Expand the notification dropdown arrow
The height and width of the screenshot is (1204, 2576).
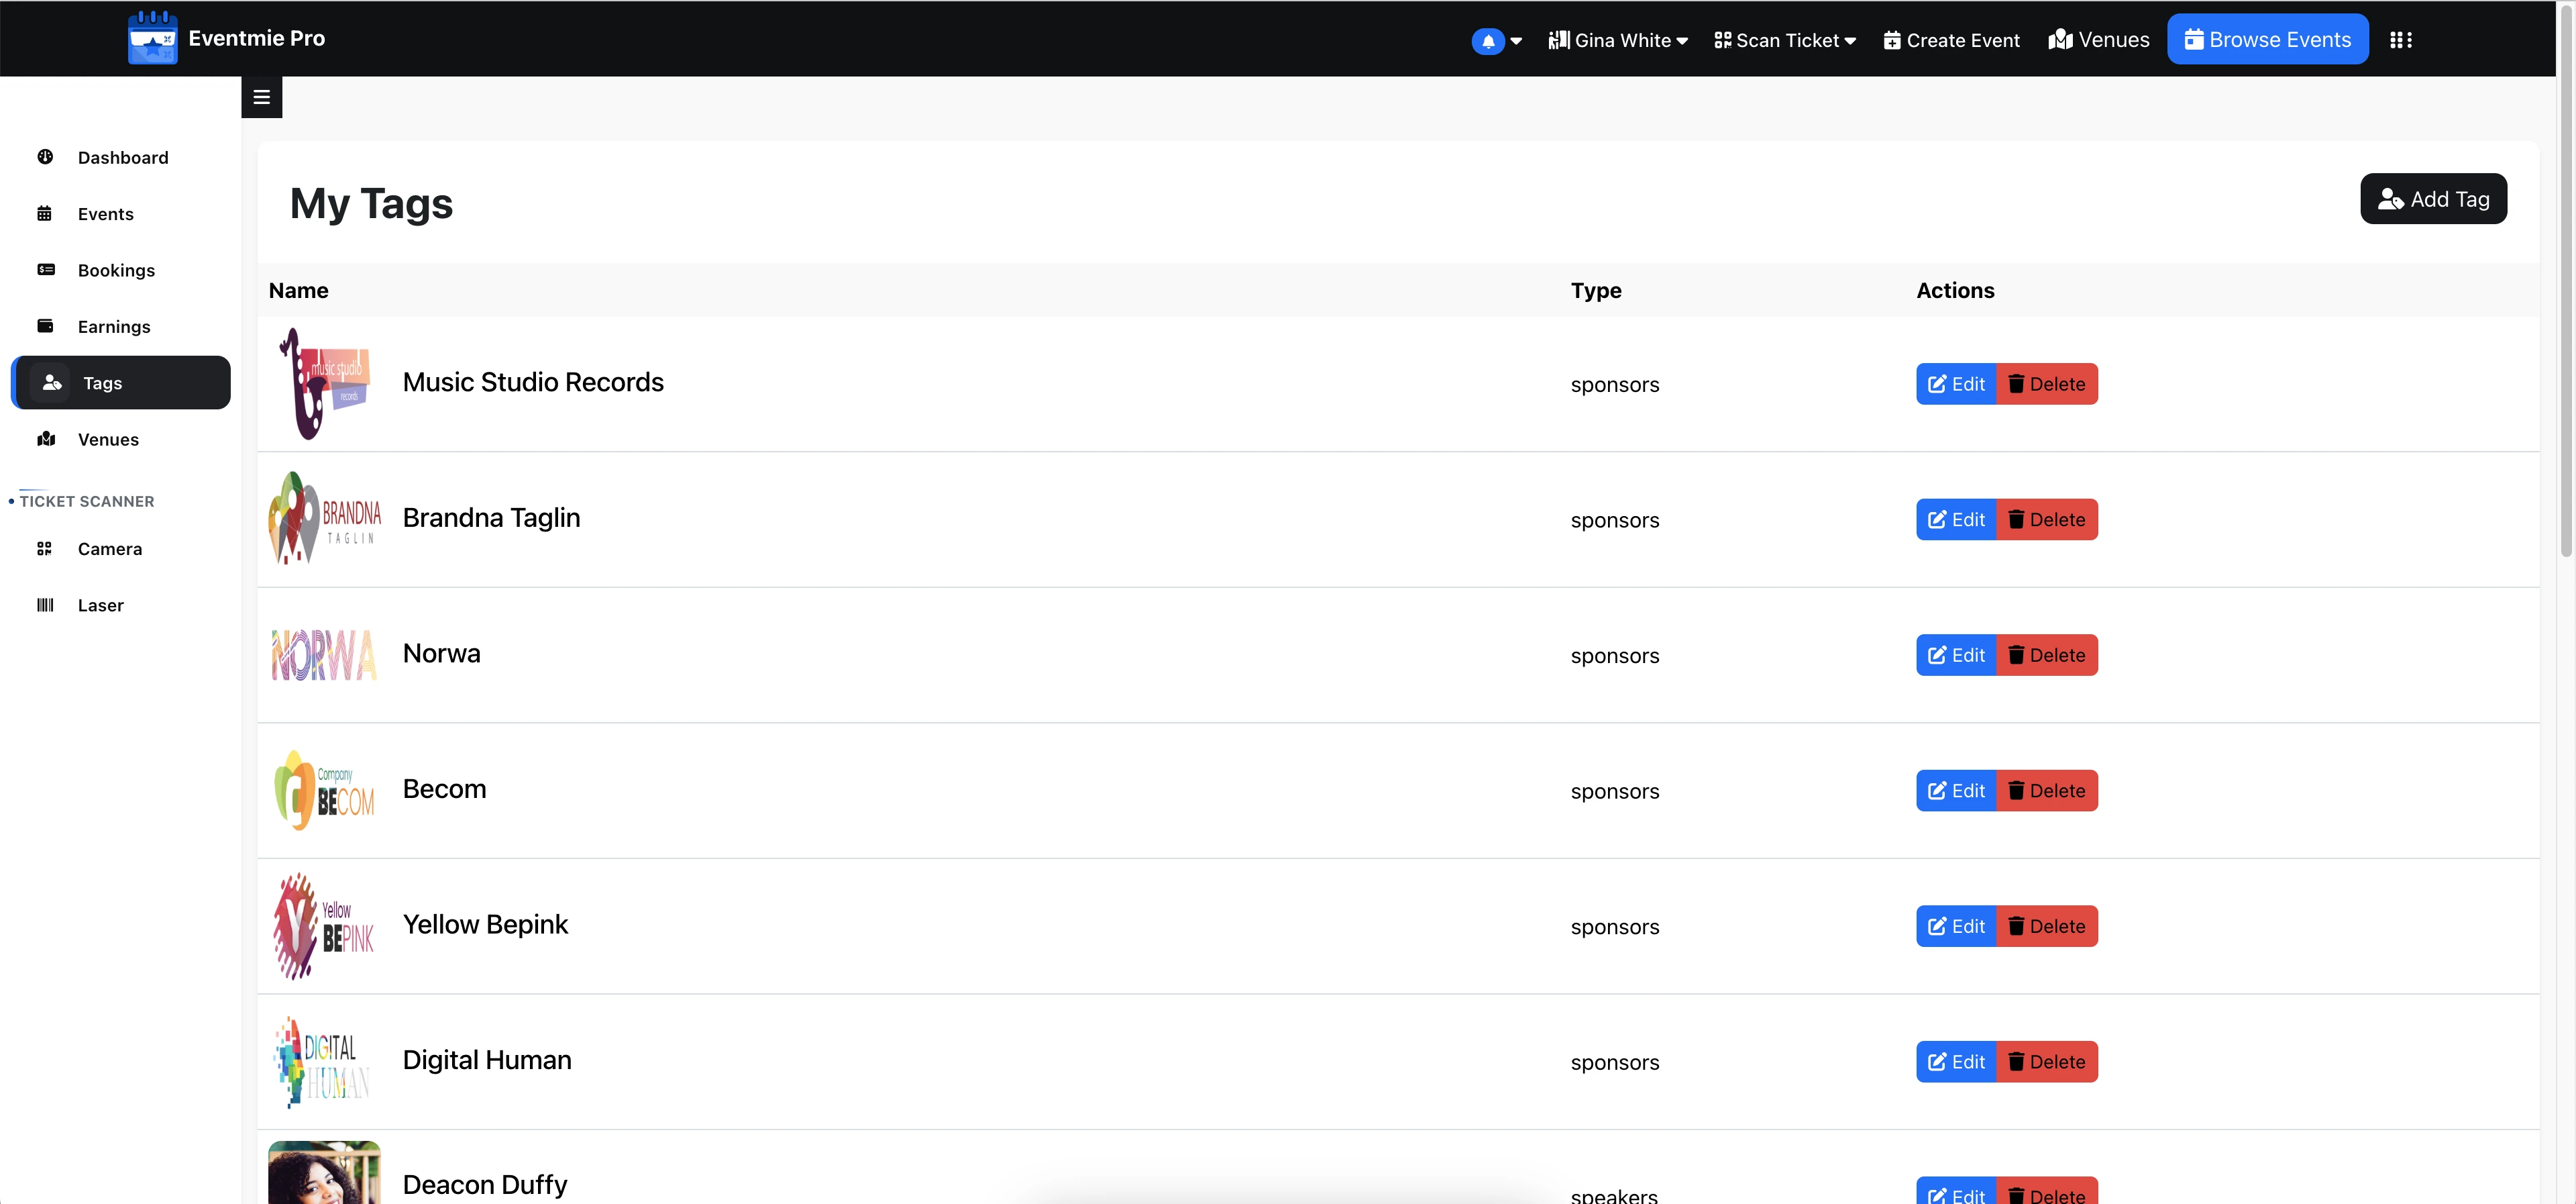1516,41
